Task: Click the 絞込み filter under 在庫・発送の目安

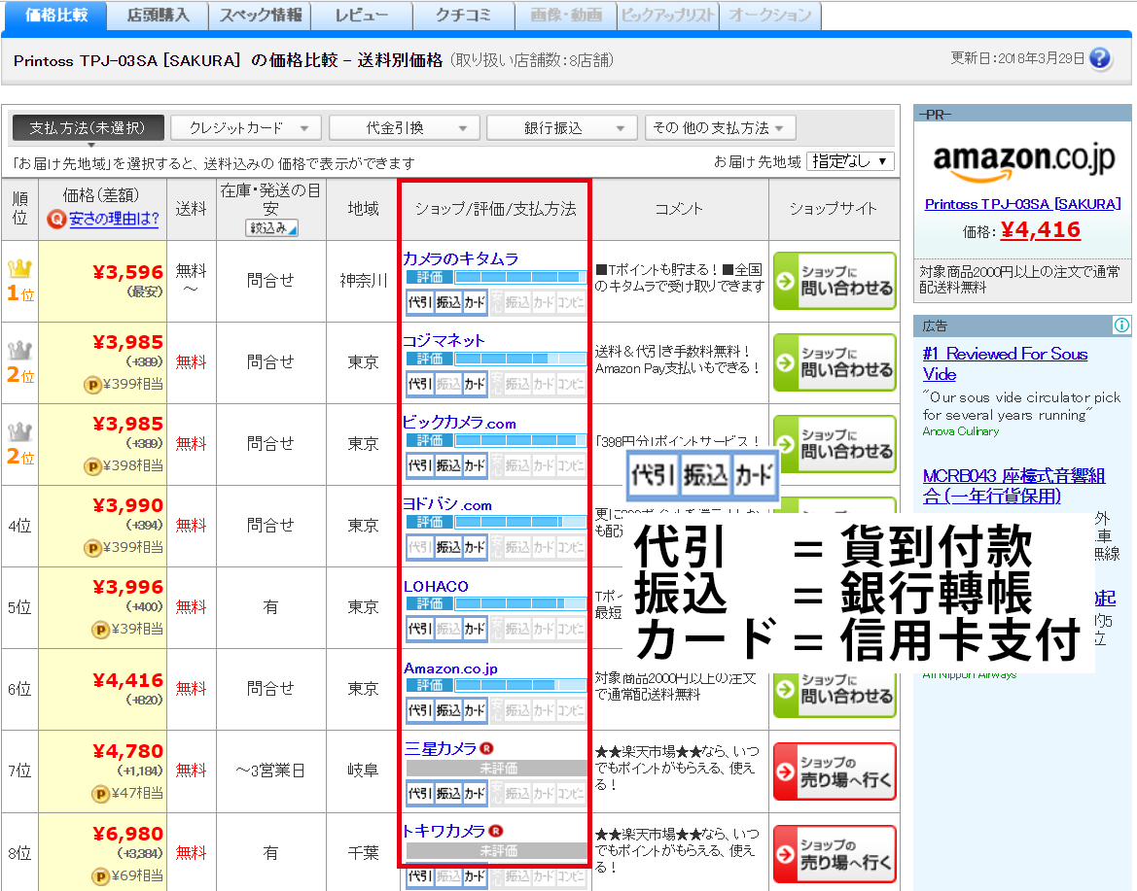Action: coord(271,228)
